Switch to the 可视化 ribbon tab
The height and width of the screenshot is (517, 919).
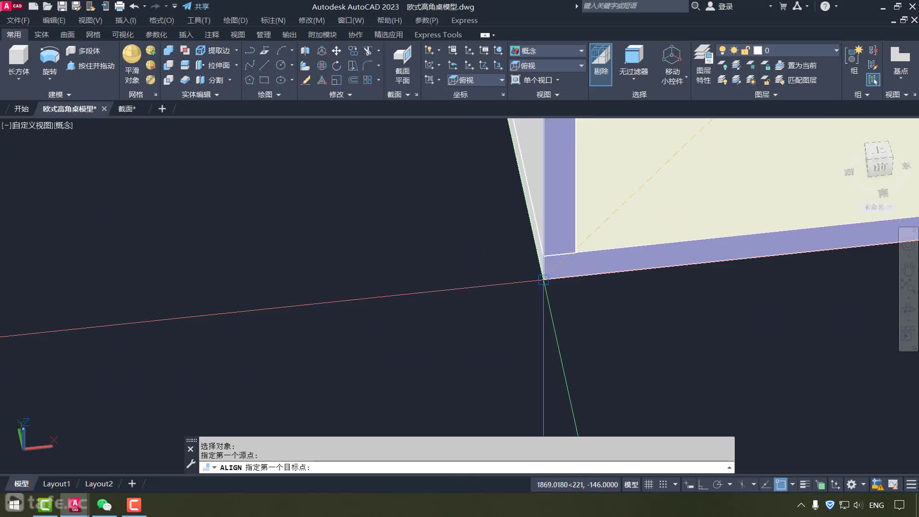[123, 35]
